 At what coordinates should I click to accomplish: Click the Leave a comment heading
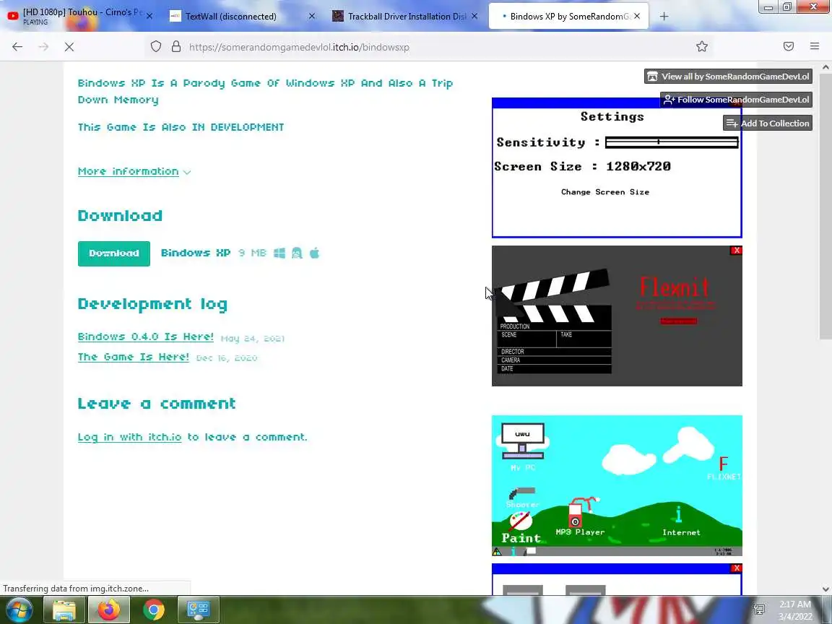point(157,403)
